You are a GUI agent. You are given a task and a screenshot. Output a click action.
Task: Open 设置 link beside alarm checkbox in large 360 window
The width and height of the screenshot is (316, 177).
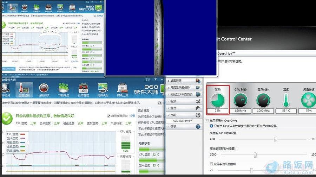point(132,116)
